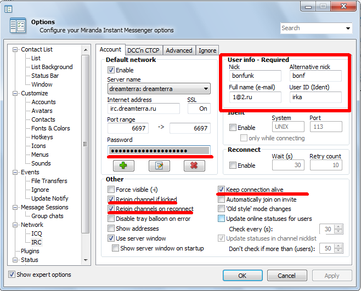Switch to the Account tab
This screenshot has height=291, width=361.
point(110,49)
